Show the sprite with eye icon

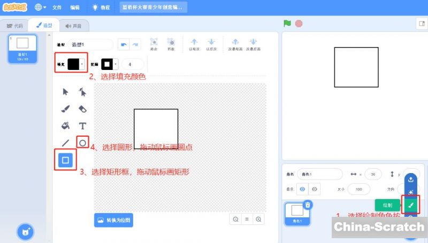coord(303,189)
